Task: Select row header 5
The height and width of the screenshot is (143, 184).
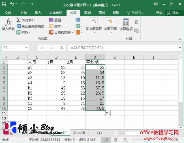Action: pos(4,83)
